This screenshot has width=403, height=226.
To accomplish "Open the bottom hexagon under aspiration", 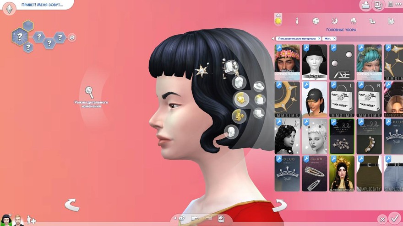I will tap(28, 47).
